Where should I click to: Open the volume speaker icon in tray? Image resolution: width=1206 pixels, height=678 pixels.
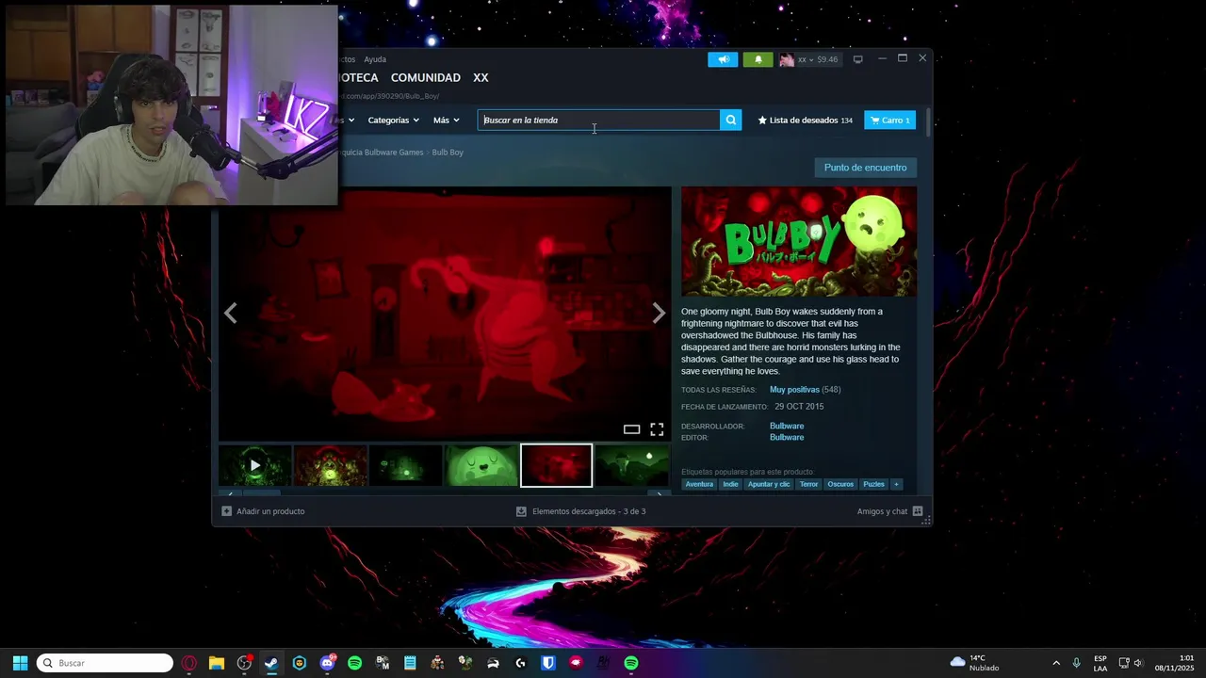tap(1138, 663)
